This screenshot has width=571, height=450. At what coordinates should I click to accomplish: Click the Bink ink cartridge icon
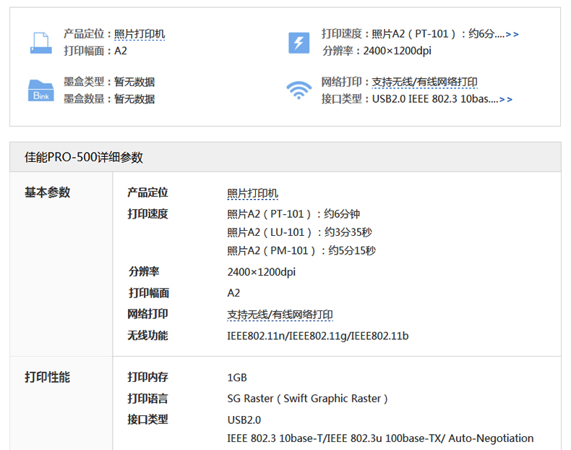point(40,90)
